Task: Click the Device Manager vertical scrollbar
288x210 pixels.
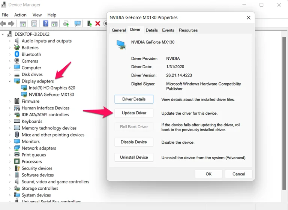Action: coord(284,114)
